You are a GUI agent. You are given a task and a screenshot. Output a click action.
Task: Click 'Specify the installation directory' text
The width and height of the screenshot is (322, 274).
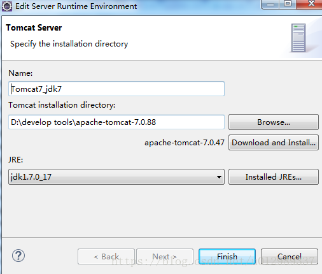[69, 44]
